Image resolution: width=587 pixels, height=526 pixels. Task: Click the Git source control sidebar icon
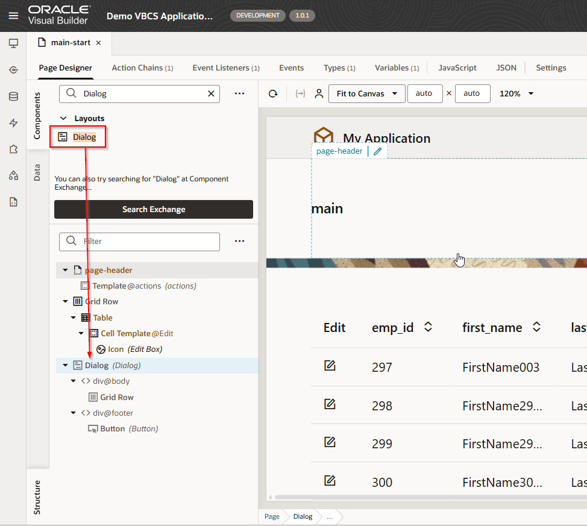(13, 70)
